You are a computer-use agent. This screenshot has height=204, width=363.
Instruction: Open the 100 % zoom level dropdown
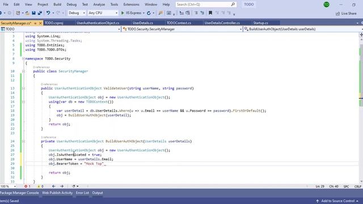(x=8, y=186)
